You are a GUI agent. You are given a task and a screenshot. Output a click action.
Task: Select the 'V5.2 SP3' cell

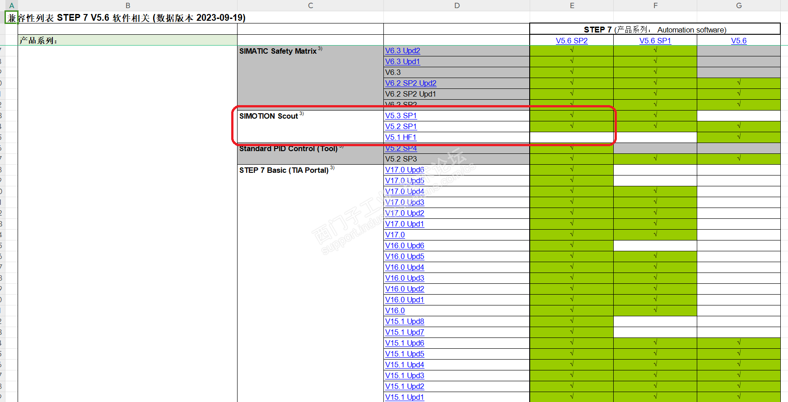(x=457, y=159)
